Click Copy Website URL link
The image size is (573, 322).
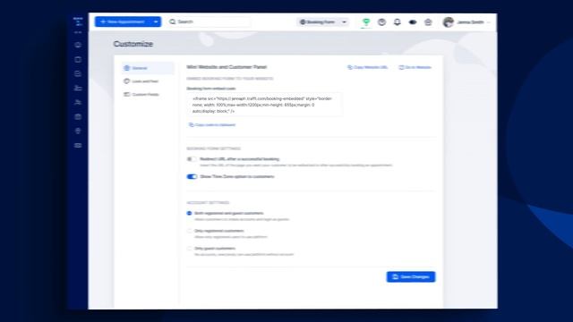pos(367,67)
